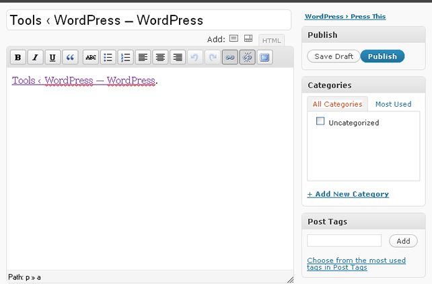Click the Path: p » a status text
432x284 pixels.
coord(24,277)
